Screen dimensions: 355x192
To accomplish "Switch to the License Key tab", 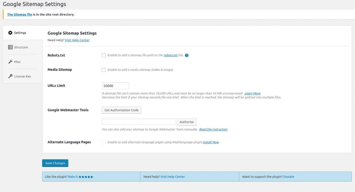I will pyautogui.click(x=22, y=76).
